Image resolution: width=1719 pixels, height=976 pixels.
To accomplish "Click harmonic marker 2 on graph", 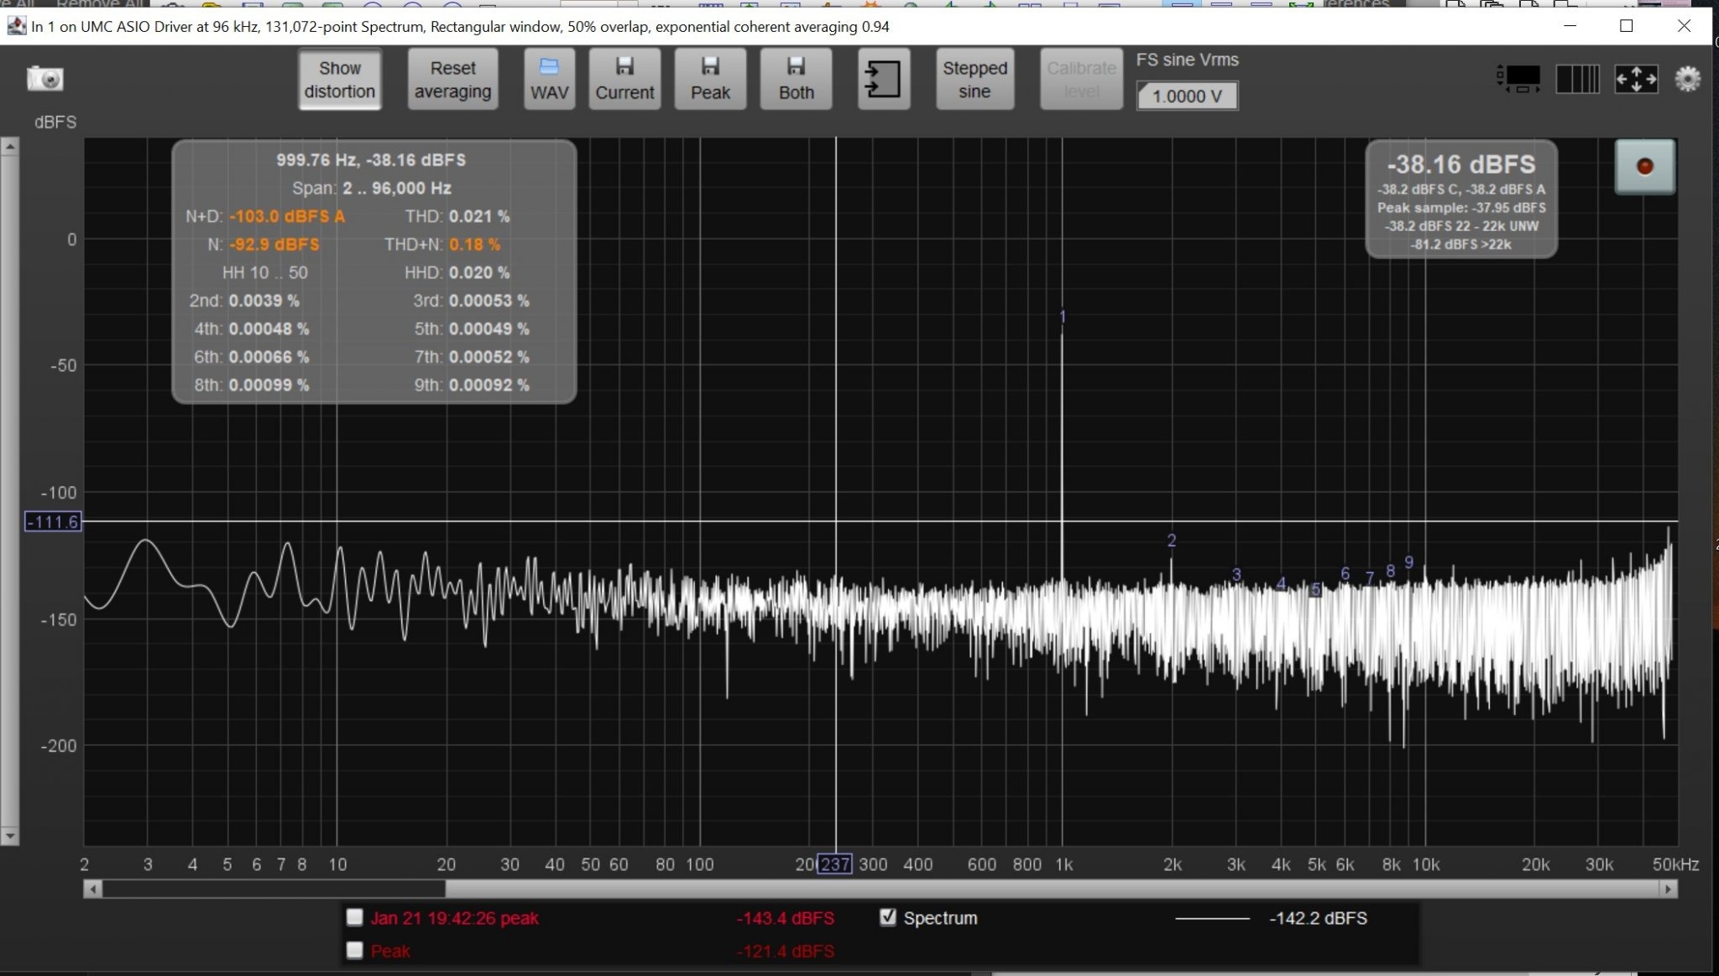I will pos(1172,540).
